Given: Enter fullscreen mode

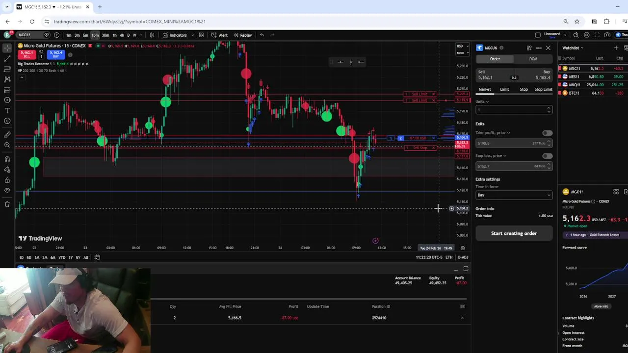Looking at the screenshot, I should (x=597, y=35).
